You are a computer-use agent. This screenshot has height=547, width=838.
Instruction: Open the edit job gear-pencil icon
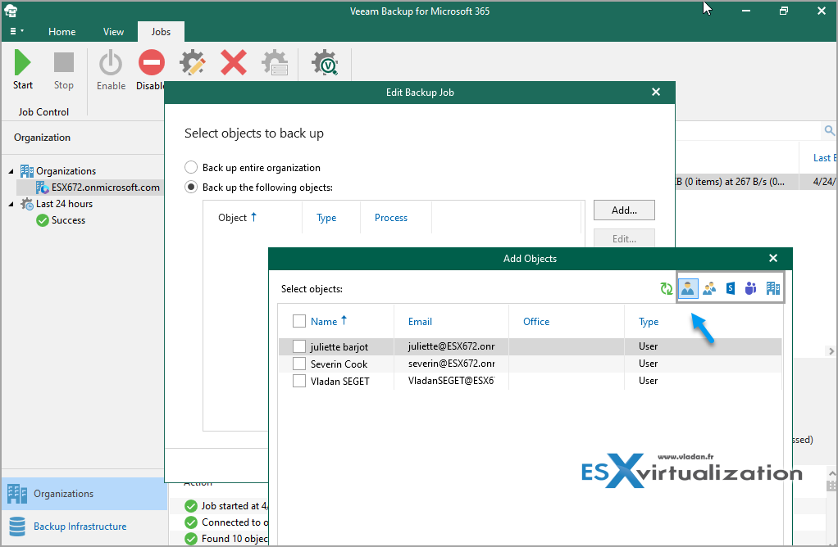(193, 63)
